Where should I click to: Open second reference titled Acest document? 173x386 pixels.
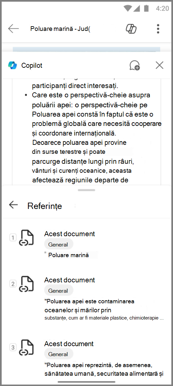tap(70, 280)
